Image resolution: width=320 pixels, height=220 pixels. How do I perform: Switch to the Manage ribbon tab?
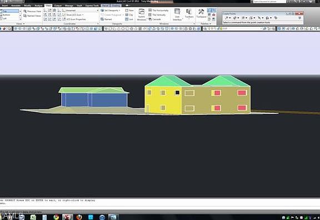tap(69, 6)
